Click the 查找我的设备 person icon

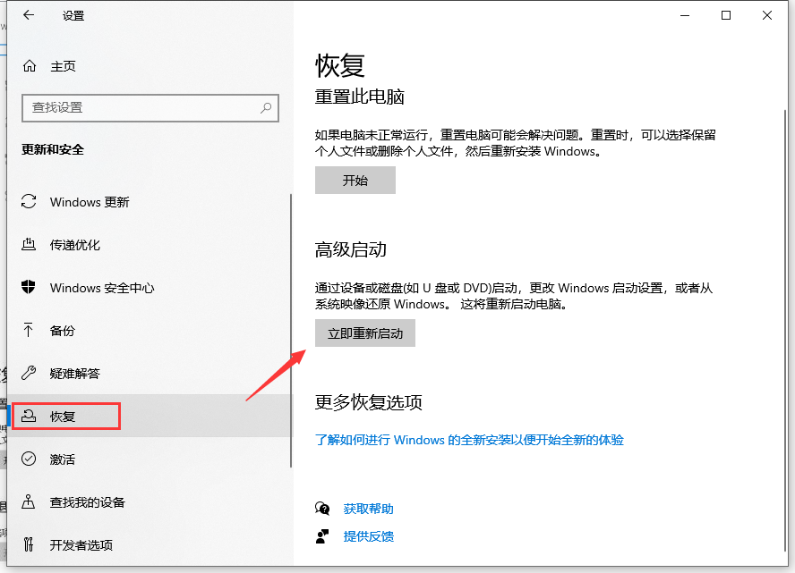click(29, 501)
